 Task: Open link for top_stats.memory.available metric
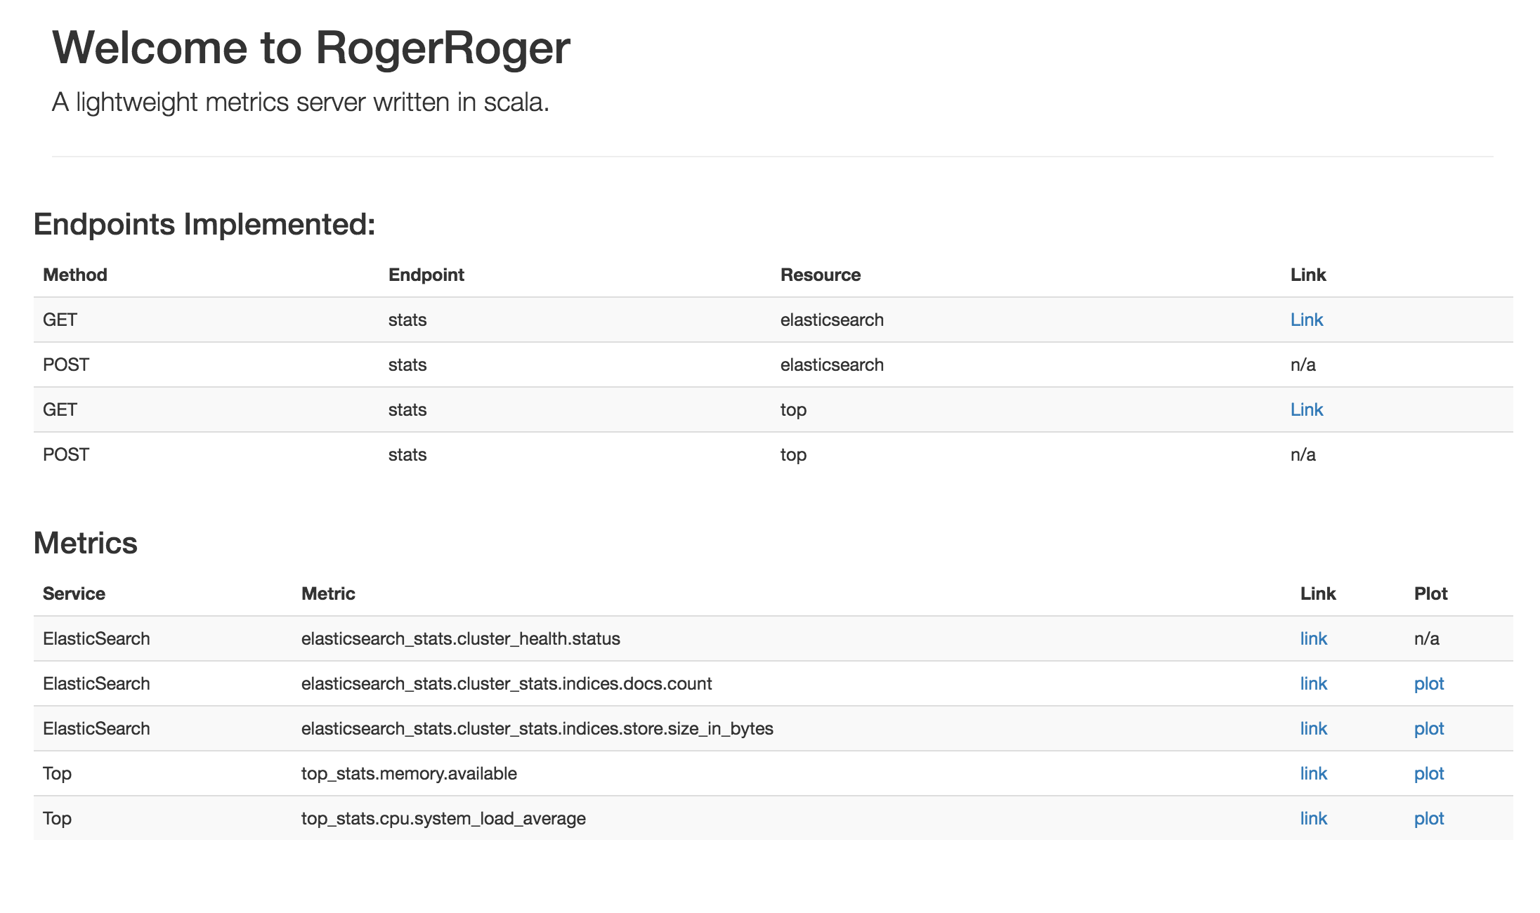coord(1313,773)
